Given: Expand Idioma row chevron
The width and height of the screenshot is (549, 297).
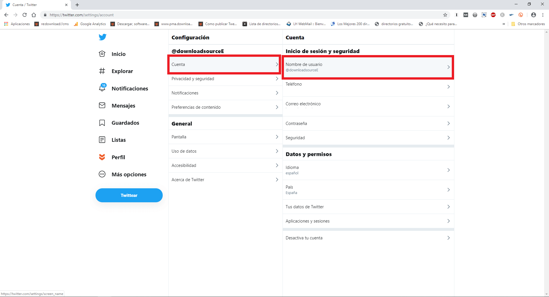Looking at the screenshot, I should tap(448, 170).
